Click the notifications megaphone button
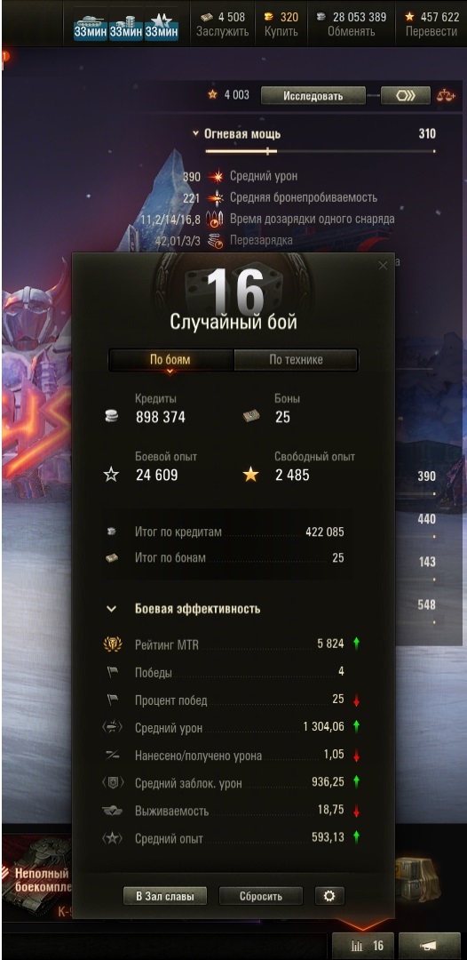The image size is (467, 960). [x=429, y=946]
